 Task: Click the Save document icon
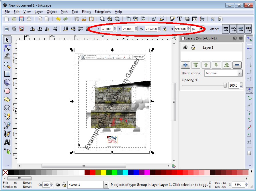pos(22,19)
